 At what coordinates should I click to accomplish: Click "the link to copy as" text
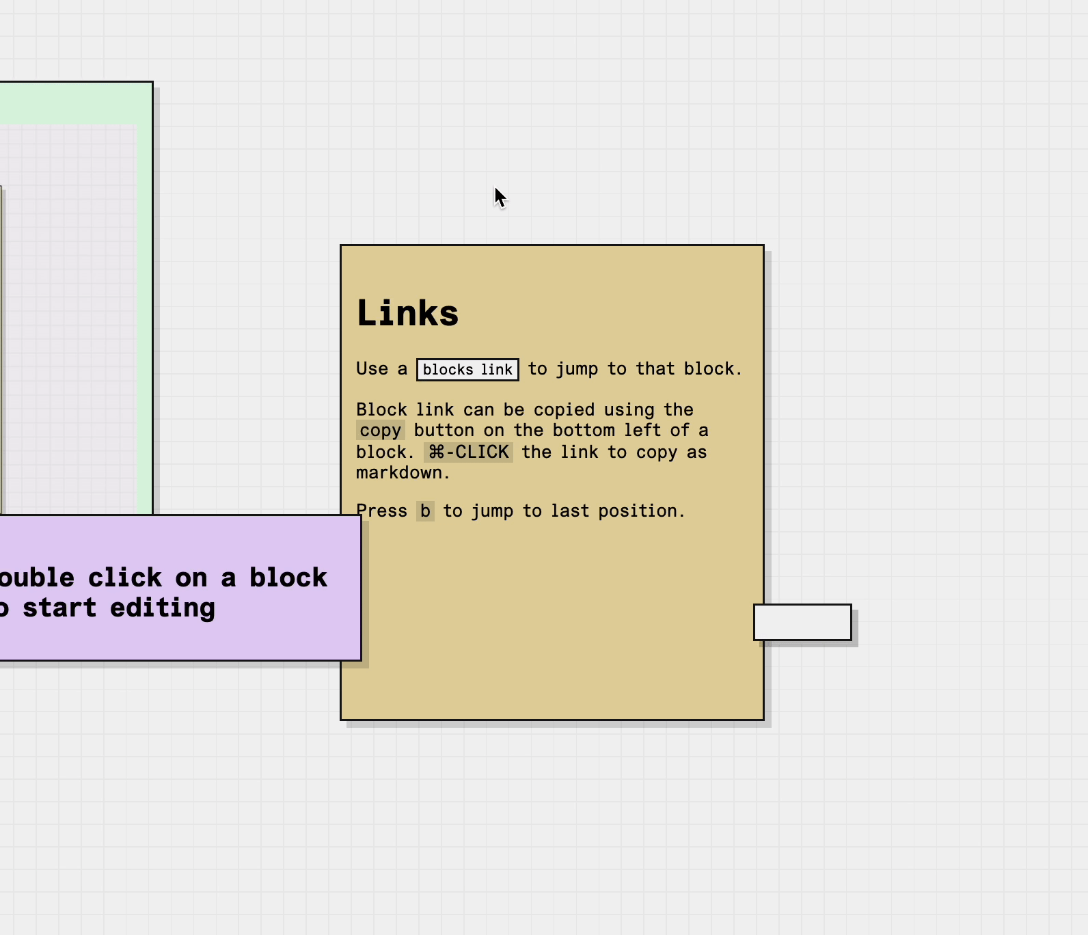click(x=614, y=452)
